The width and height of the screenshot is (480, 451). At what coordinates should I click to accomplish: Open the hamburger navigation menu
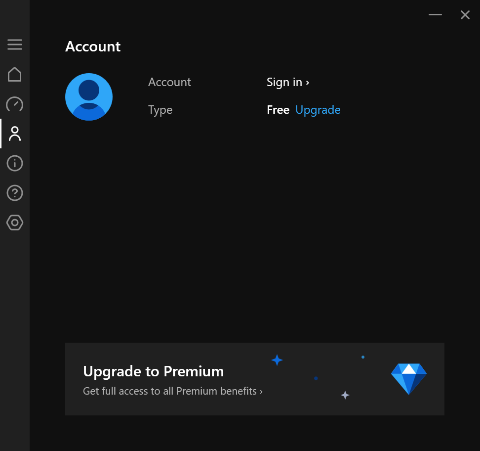point(15,45)
